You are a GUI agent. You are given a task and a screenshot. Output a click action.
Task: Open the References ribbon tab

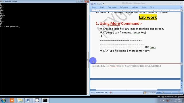tap(124, 7)
